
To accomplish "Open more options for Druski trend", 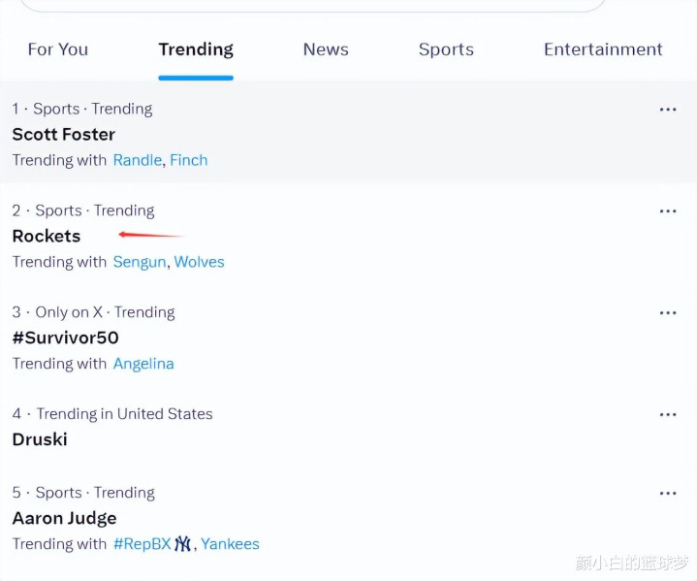I will coord(667,415).
